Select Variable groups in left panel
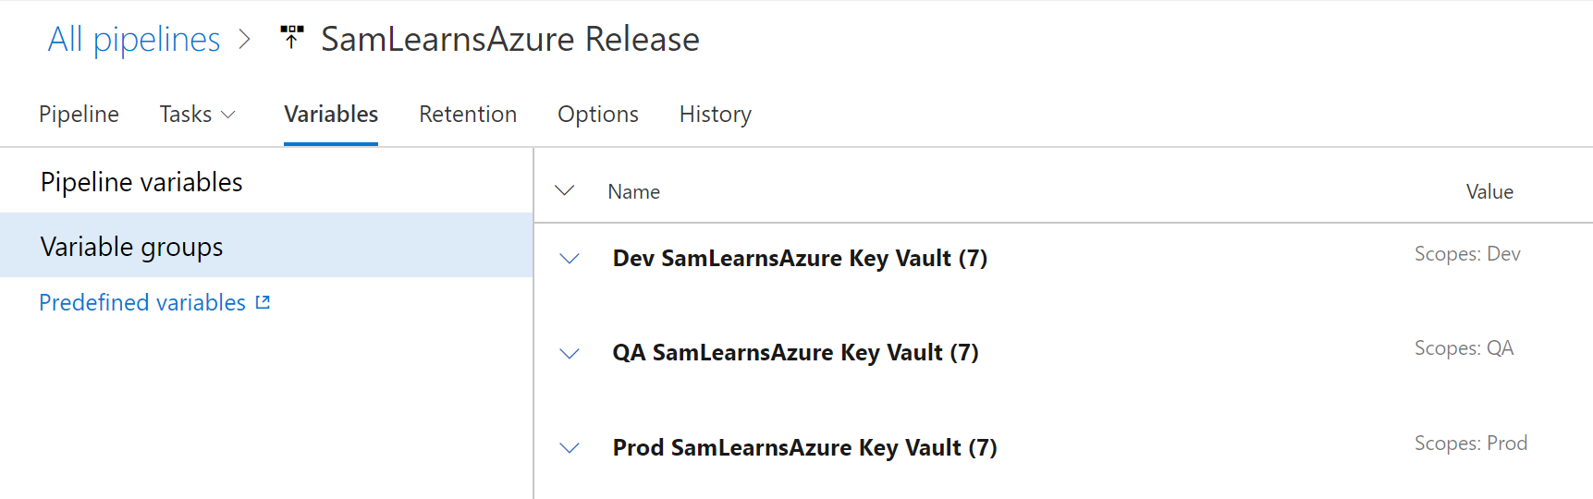1593x499 pixels. [x=132, y=247]
